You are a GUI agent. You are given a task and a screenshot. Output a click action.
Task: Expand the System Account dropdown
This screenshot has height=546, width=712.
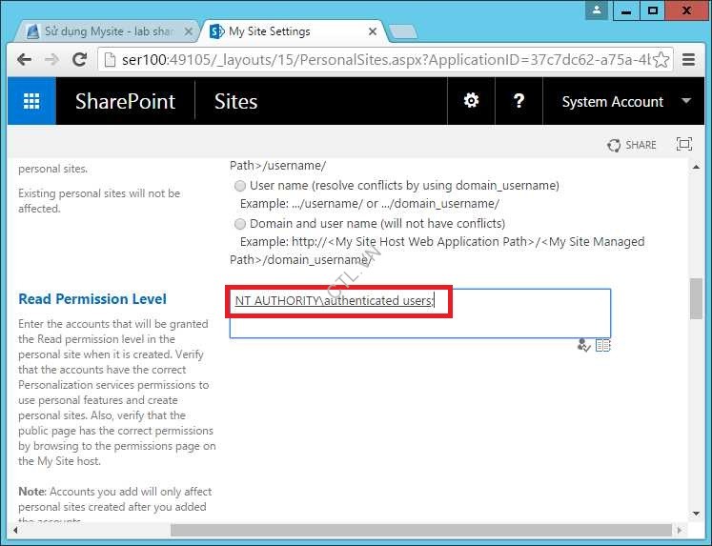click(685, 101)
